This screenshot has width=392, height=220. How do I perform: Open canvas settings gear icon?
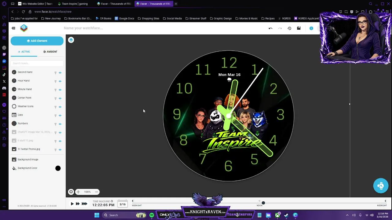pos(71,192)
